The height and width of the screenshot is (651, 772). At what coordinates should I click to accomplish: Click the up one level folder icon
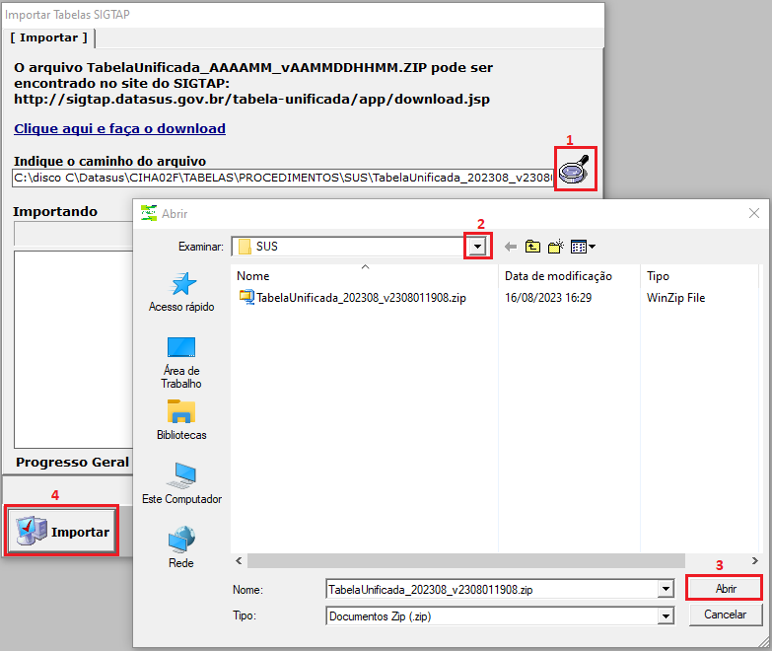533,247
